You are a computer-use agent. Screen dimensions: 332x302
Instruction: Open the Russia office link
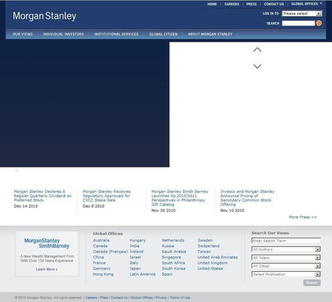(168, 246)
